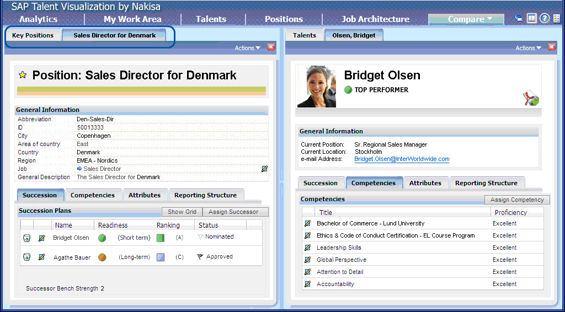The height and width of the screenshot is (312, 565).
Task: Switch to Key Positions tab
Action: pyautogui.click(x=33, y=35)
